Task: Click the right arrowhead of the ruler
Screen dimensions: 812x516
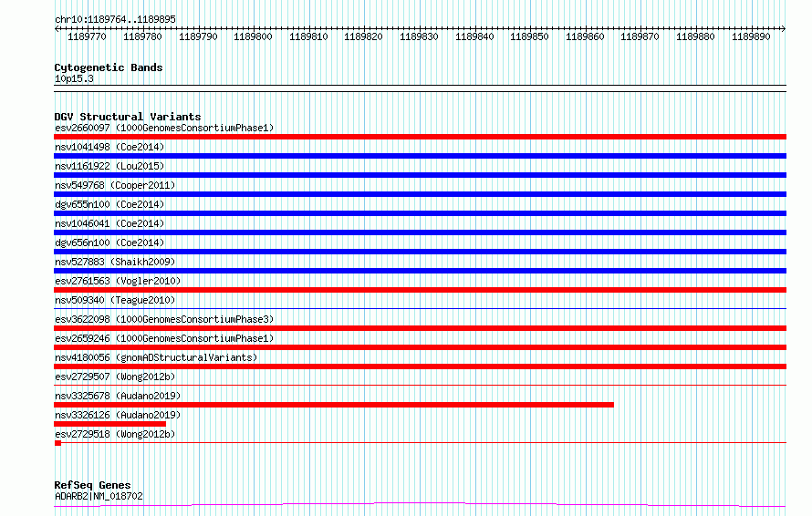Action: (x=784, y=28)
